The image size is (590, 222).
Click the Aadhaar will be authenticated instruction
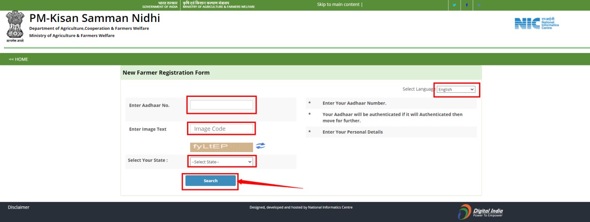tap(392, 118)
